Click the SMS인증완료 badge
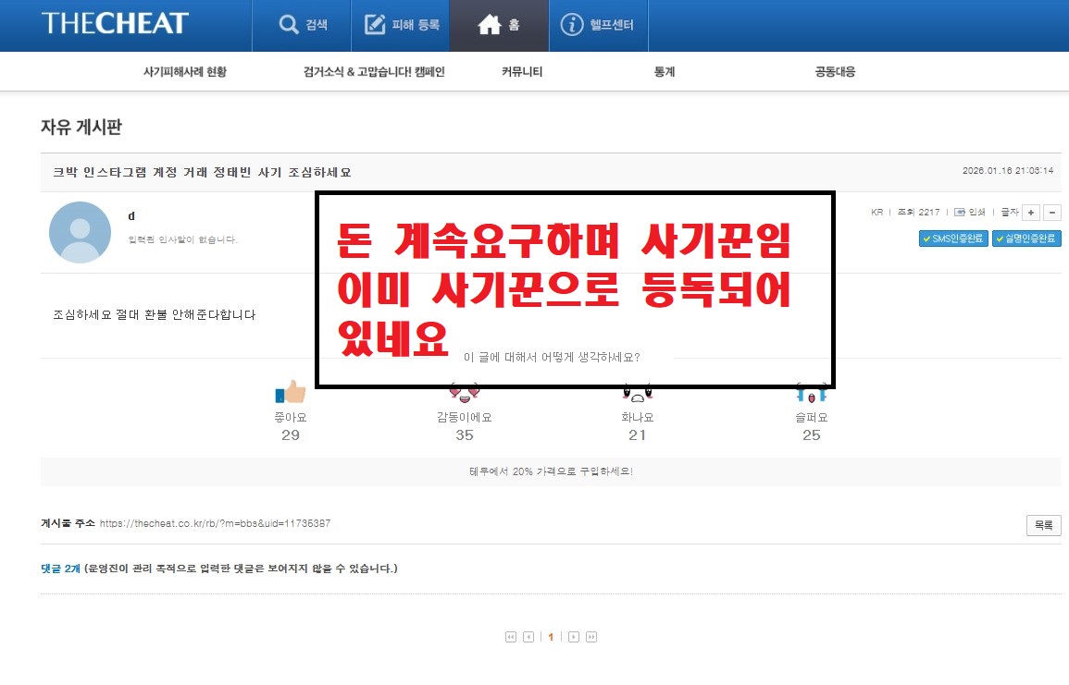Screen dimensions: 1069x685 pos(953,239)
